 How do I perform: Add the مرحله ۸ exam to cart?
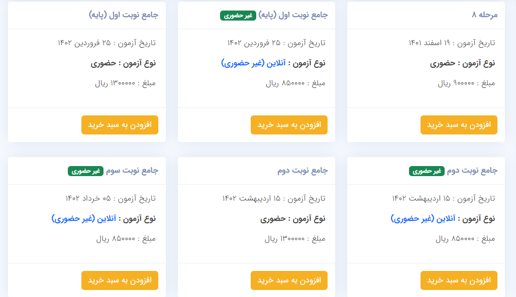pos(459,125)
